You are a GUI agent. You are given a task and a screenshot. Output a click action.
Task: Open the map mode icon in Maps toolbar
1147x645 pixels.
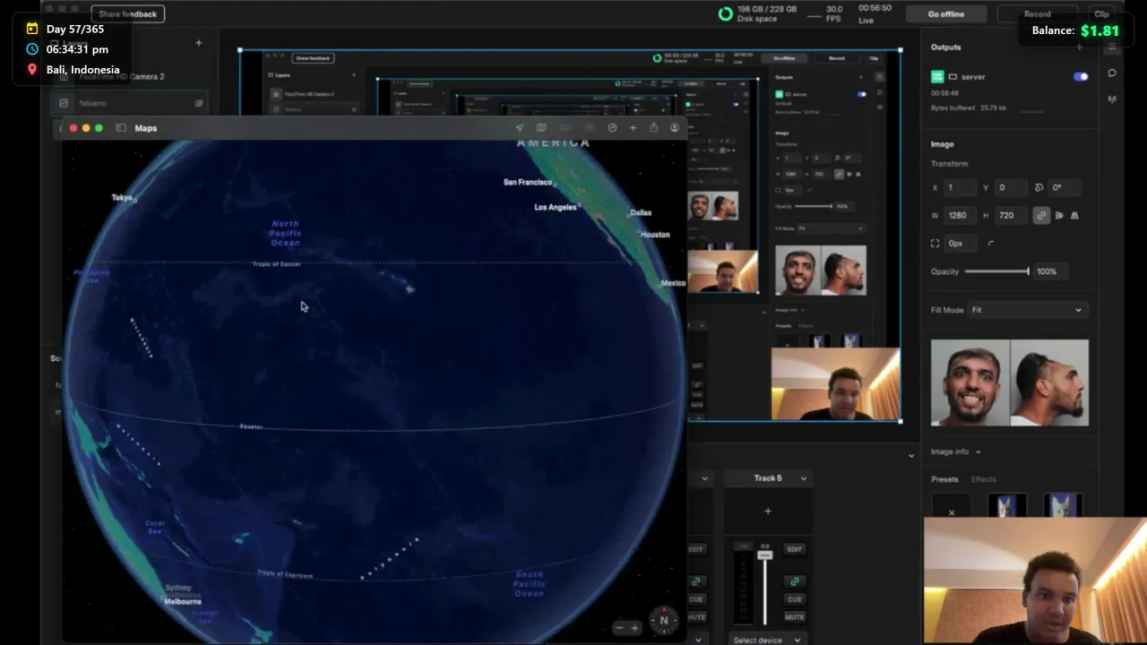pos(541,128)
